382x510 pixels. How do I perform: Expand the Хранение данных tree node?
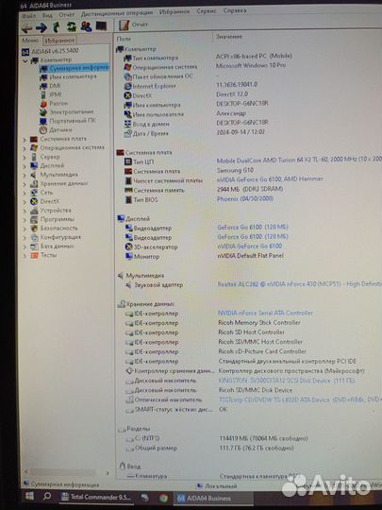[25, 184]
